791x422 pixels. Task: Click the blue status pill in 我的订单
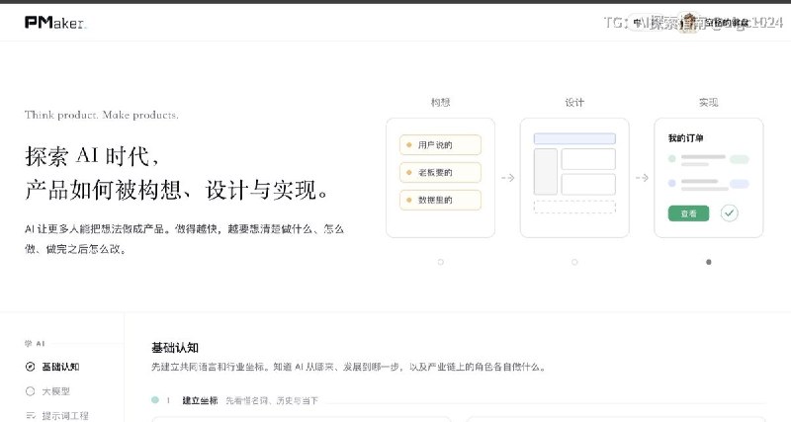click(x=740, y=184)
